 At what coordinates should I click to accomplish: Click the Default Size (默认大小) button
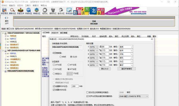click(105, 69)
